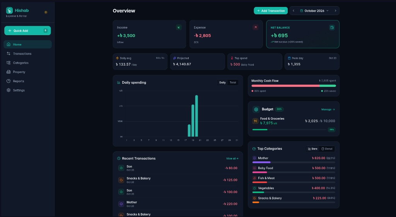Open Property in the sidebar

(27, 72)
